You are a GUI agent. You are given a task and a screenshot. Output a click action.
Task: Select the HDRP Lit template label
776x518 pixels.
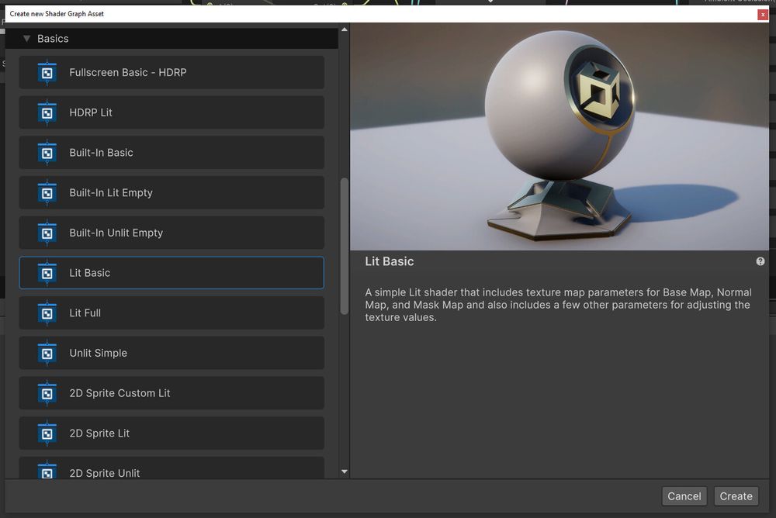pos(91,112)
